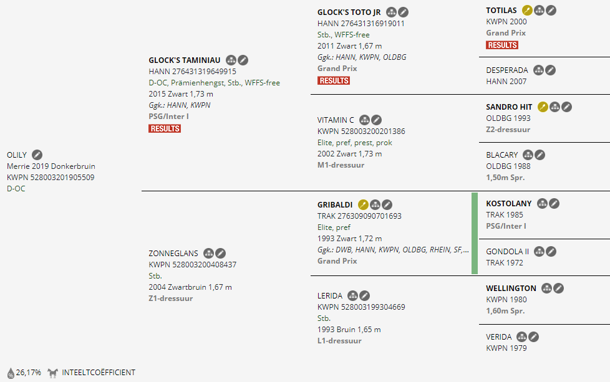Open the pedigree icon next to Vitamin C
Viewport: 610px width, 382px height.
tap(365, 120)
